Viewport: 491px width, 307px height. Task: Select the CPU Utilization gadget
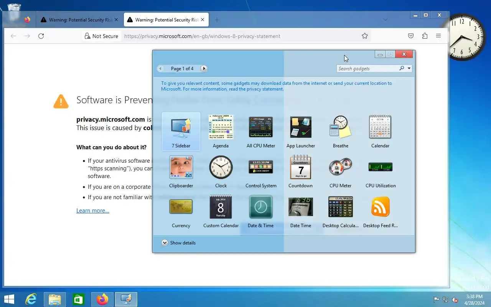(381, 172)
